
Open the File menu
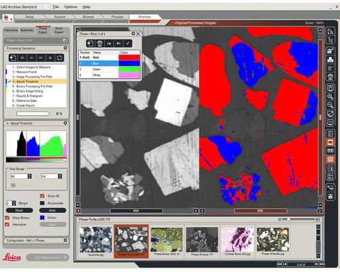(x=56, y=7)
